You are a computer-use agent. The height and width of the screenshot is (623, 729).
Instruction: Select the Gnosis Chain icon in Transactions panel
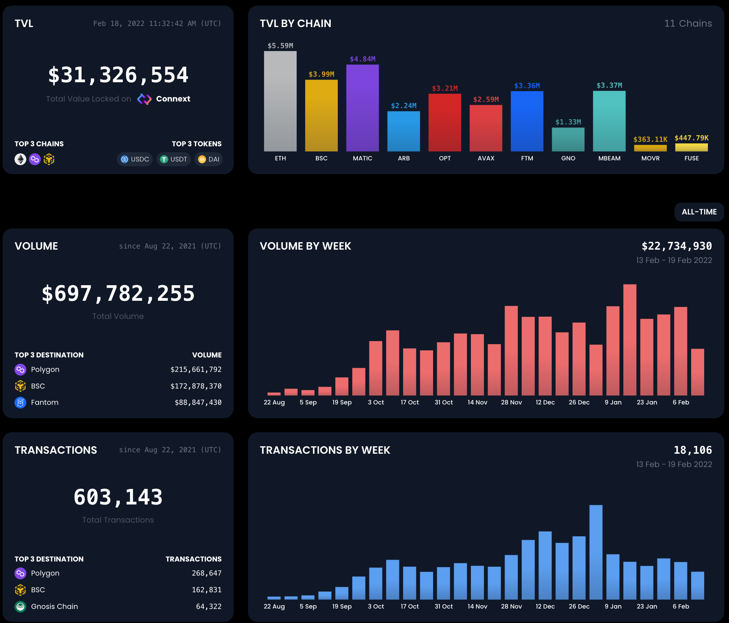pyautogui.click(x=20, y=606)
